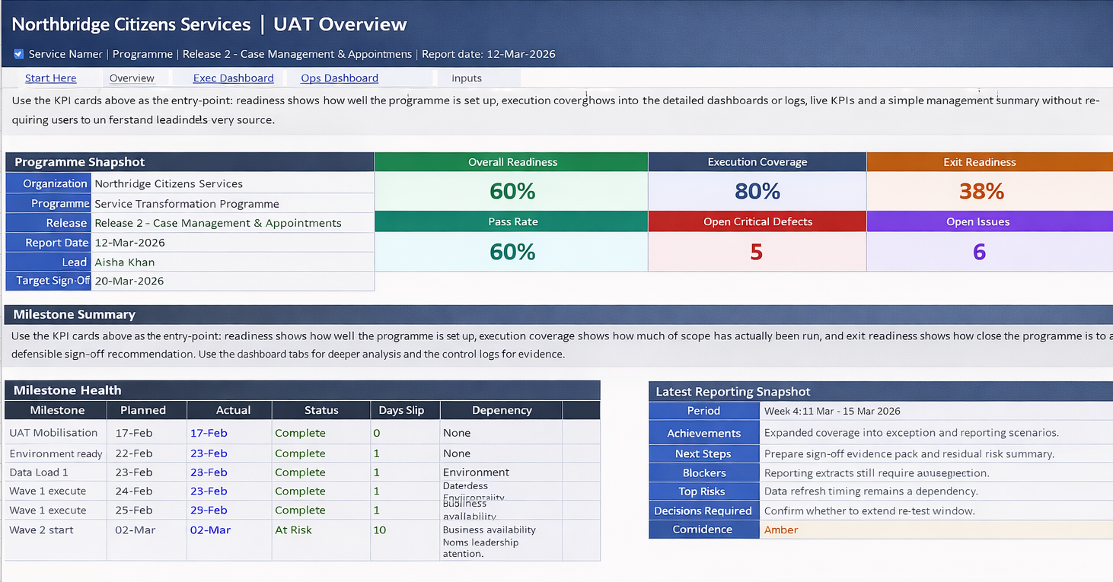Click the 10 days slip cell
The height and width of the screenshot is (582, 1113).
pyautogui.click(x=405, y=539)
